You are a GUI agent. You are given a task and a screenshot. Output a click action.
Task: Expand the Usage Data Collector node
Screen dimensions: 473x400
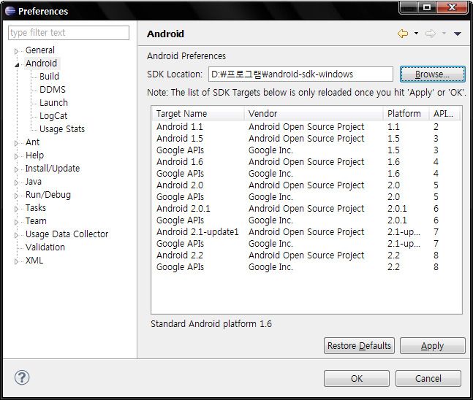click(16, 235)
